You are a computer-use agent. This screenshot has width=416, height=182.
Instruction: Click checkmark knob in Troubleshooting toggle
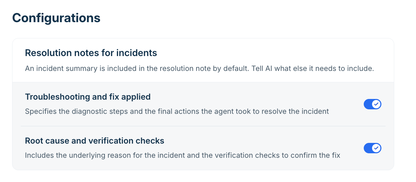coord(377,104)
